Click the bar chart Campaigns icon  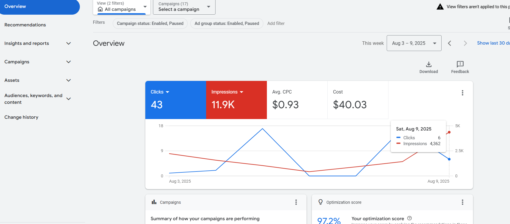point(154,202)
